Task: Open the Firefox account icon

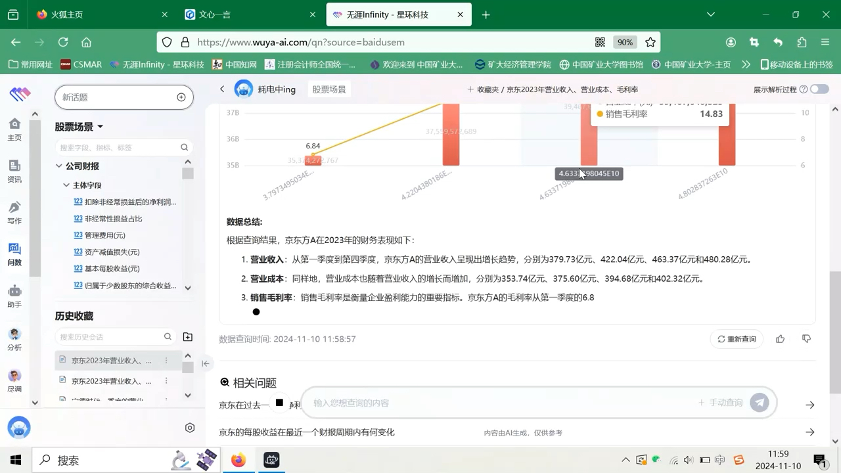Action: (731, 42)
